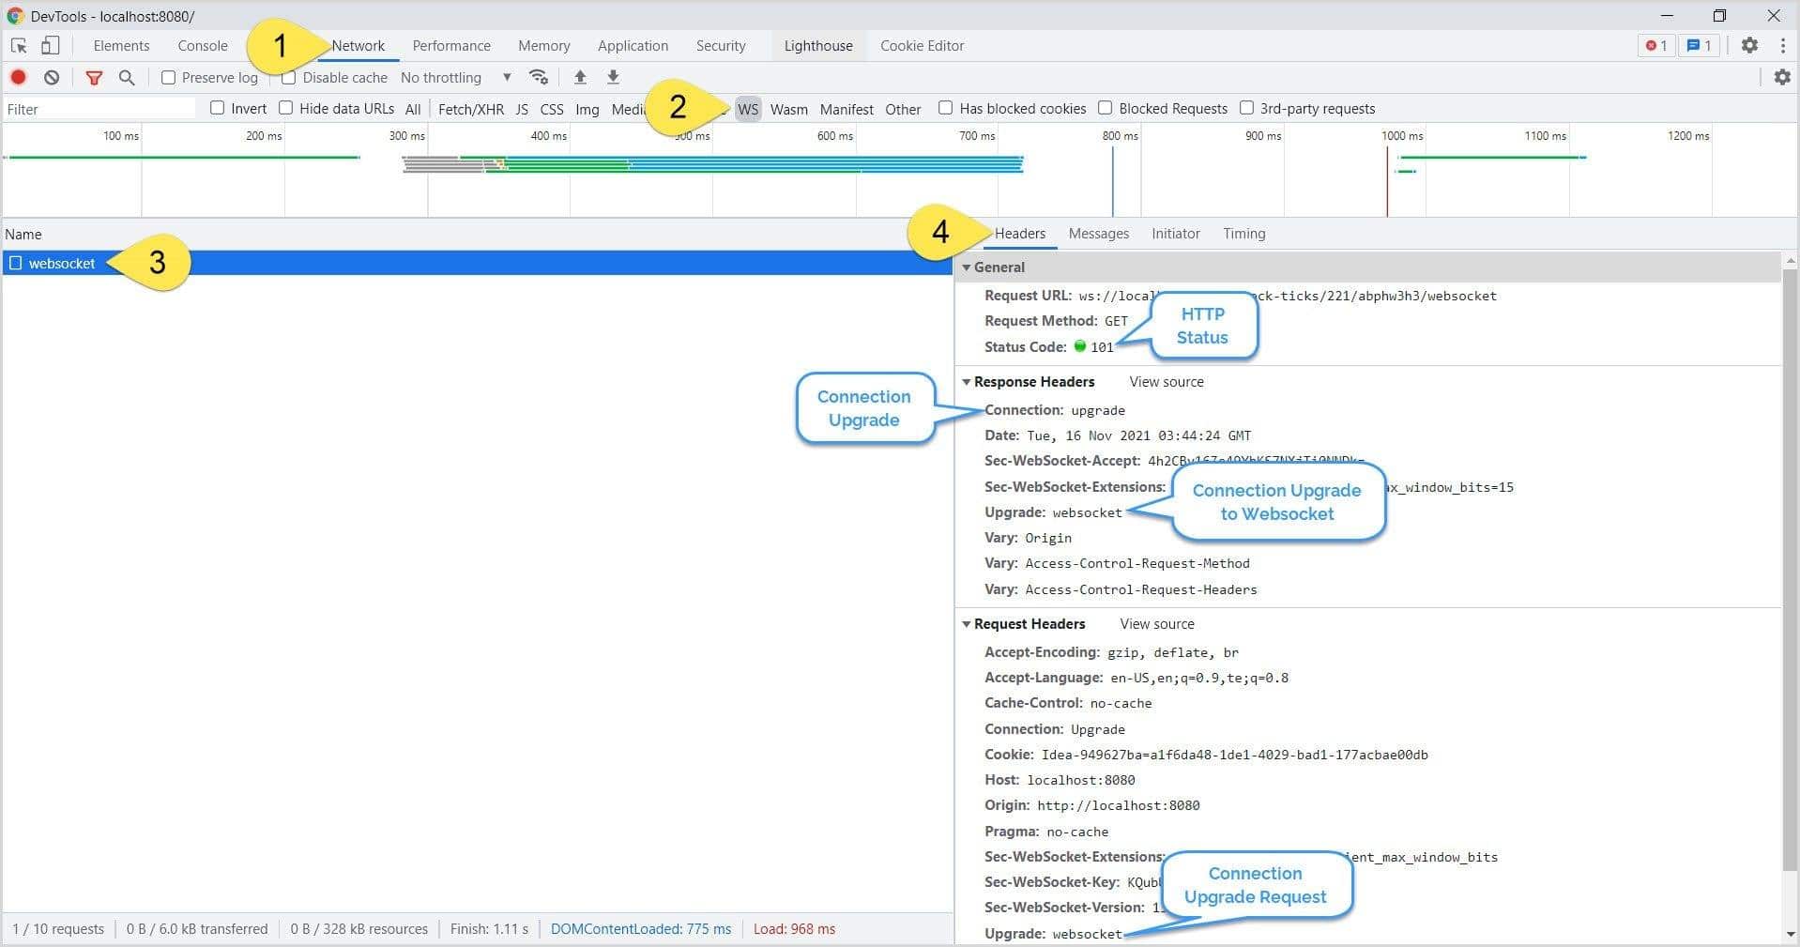1800x947 pixels.
Task: Toggle the device toolbar icon
Action: click(51, 45)
